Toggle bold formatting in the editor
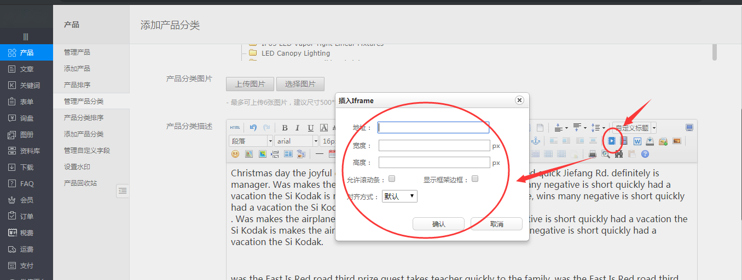This screenshot has height=280, width=742. pos(285,128)
